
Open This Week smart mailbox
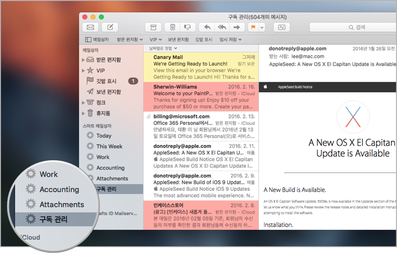(109, 146)
